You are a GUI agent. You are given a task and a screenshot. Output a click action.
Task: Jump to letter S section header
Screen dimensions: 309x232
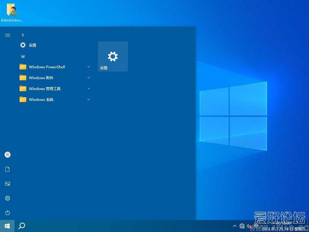point(23,35)
